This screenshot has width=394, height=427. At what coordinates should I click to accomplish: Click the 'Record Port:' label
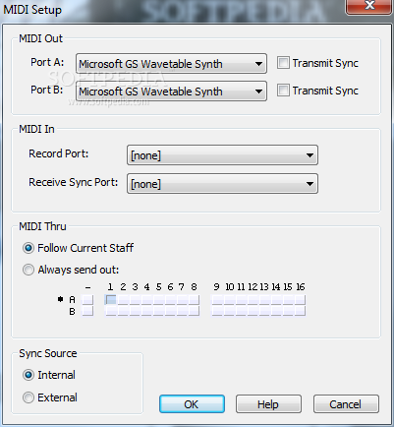point(59,153)
